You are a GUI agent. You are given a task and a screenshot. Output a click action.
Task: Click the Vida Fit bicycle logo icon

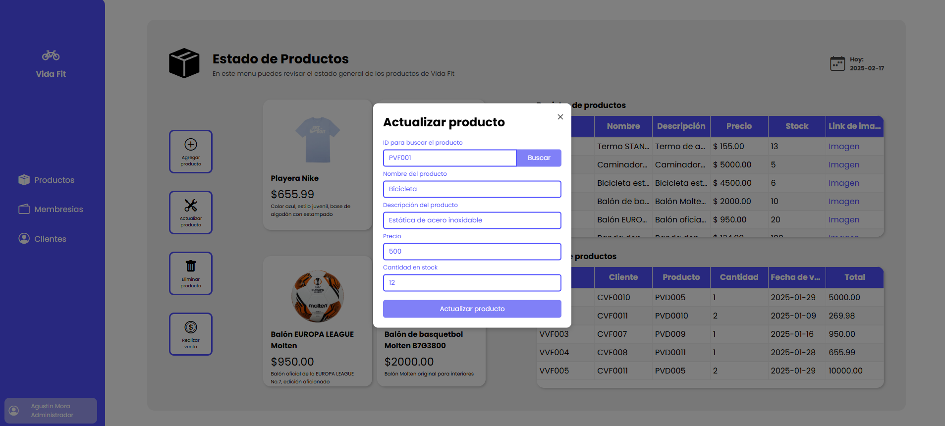click(x=51, y=55)
